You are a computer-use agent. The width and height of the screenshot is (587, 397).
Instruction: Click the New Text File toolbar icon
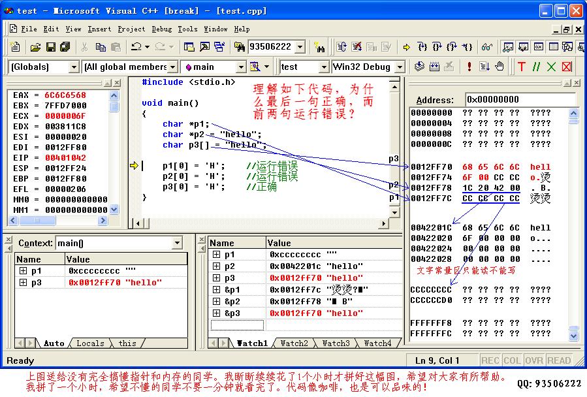[16, 47]
